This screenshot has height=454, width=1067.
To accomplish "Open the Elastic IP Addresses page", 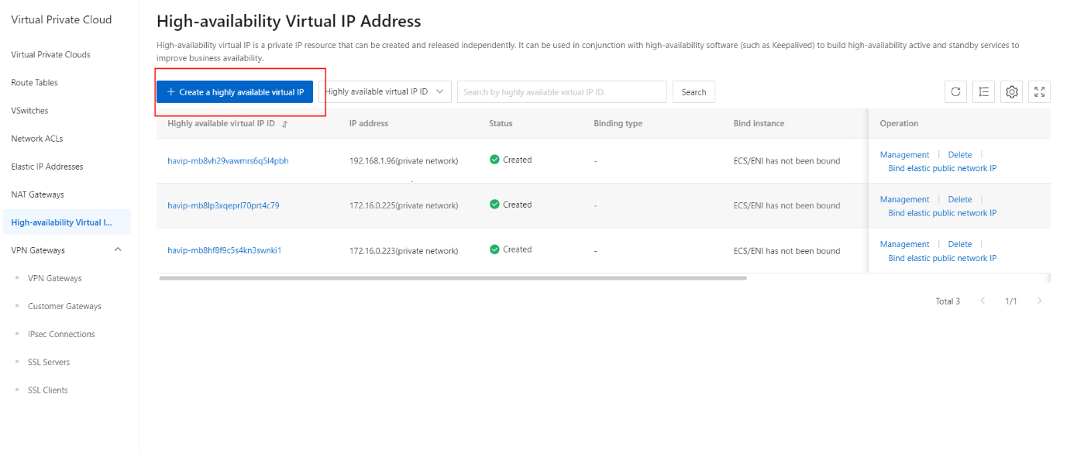I will coord(47,167).
